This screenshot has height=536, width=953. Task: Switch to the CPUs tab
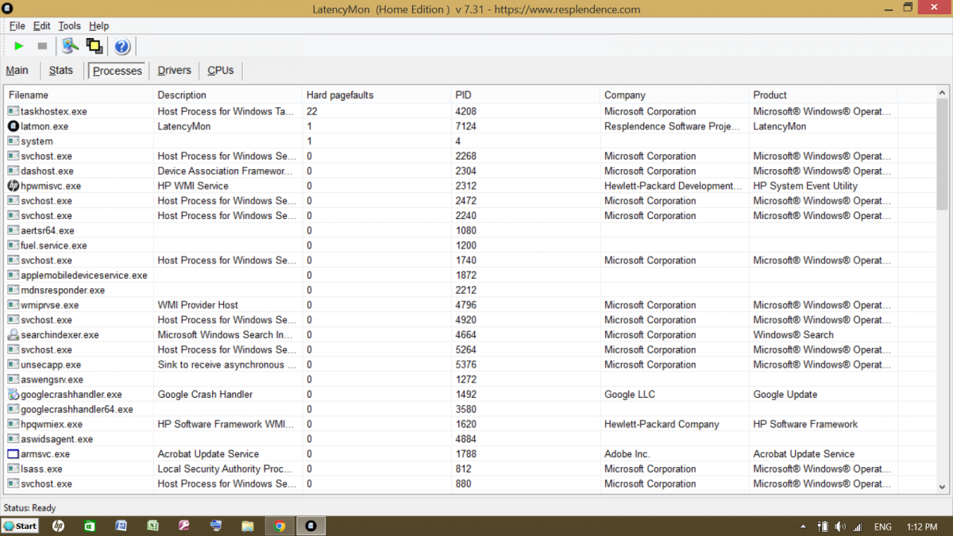(221, 71)
